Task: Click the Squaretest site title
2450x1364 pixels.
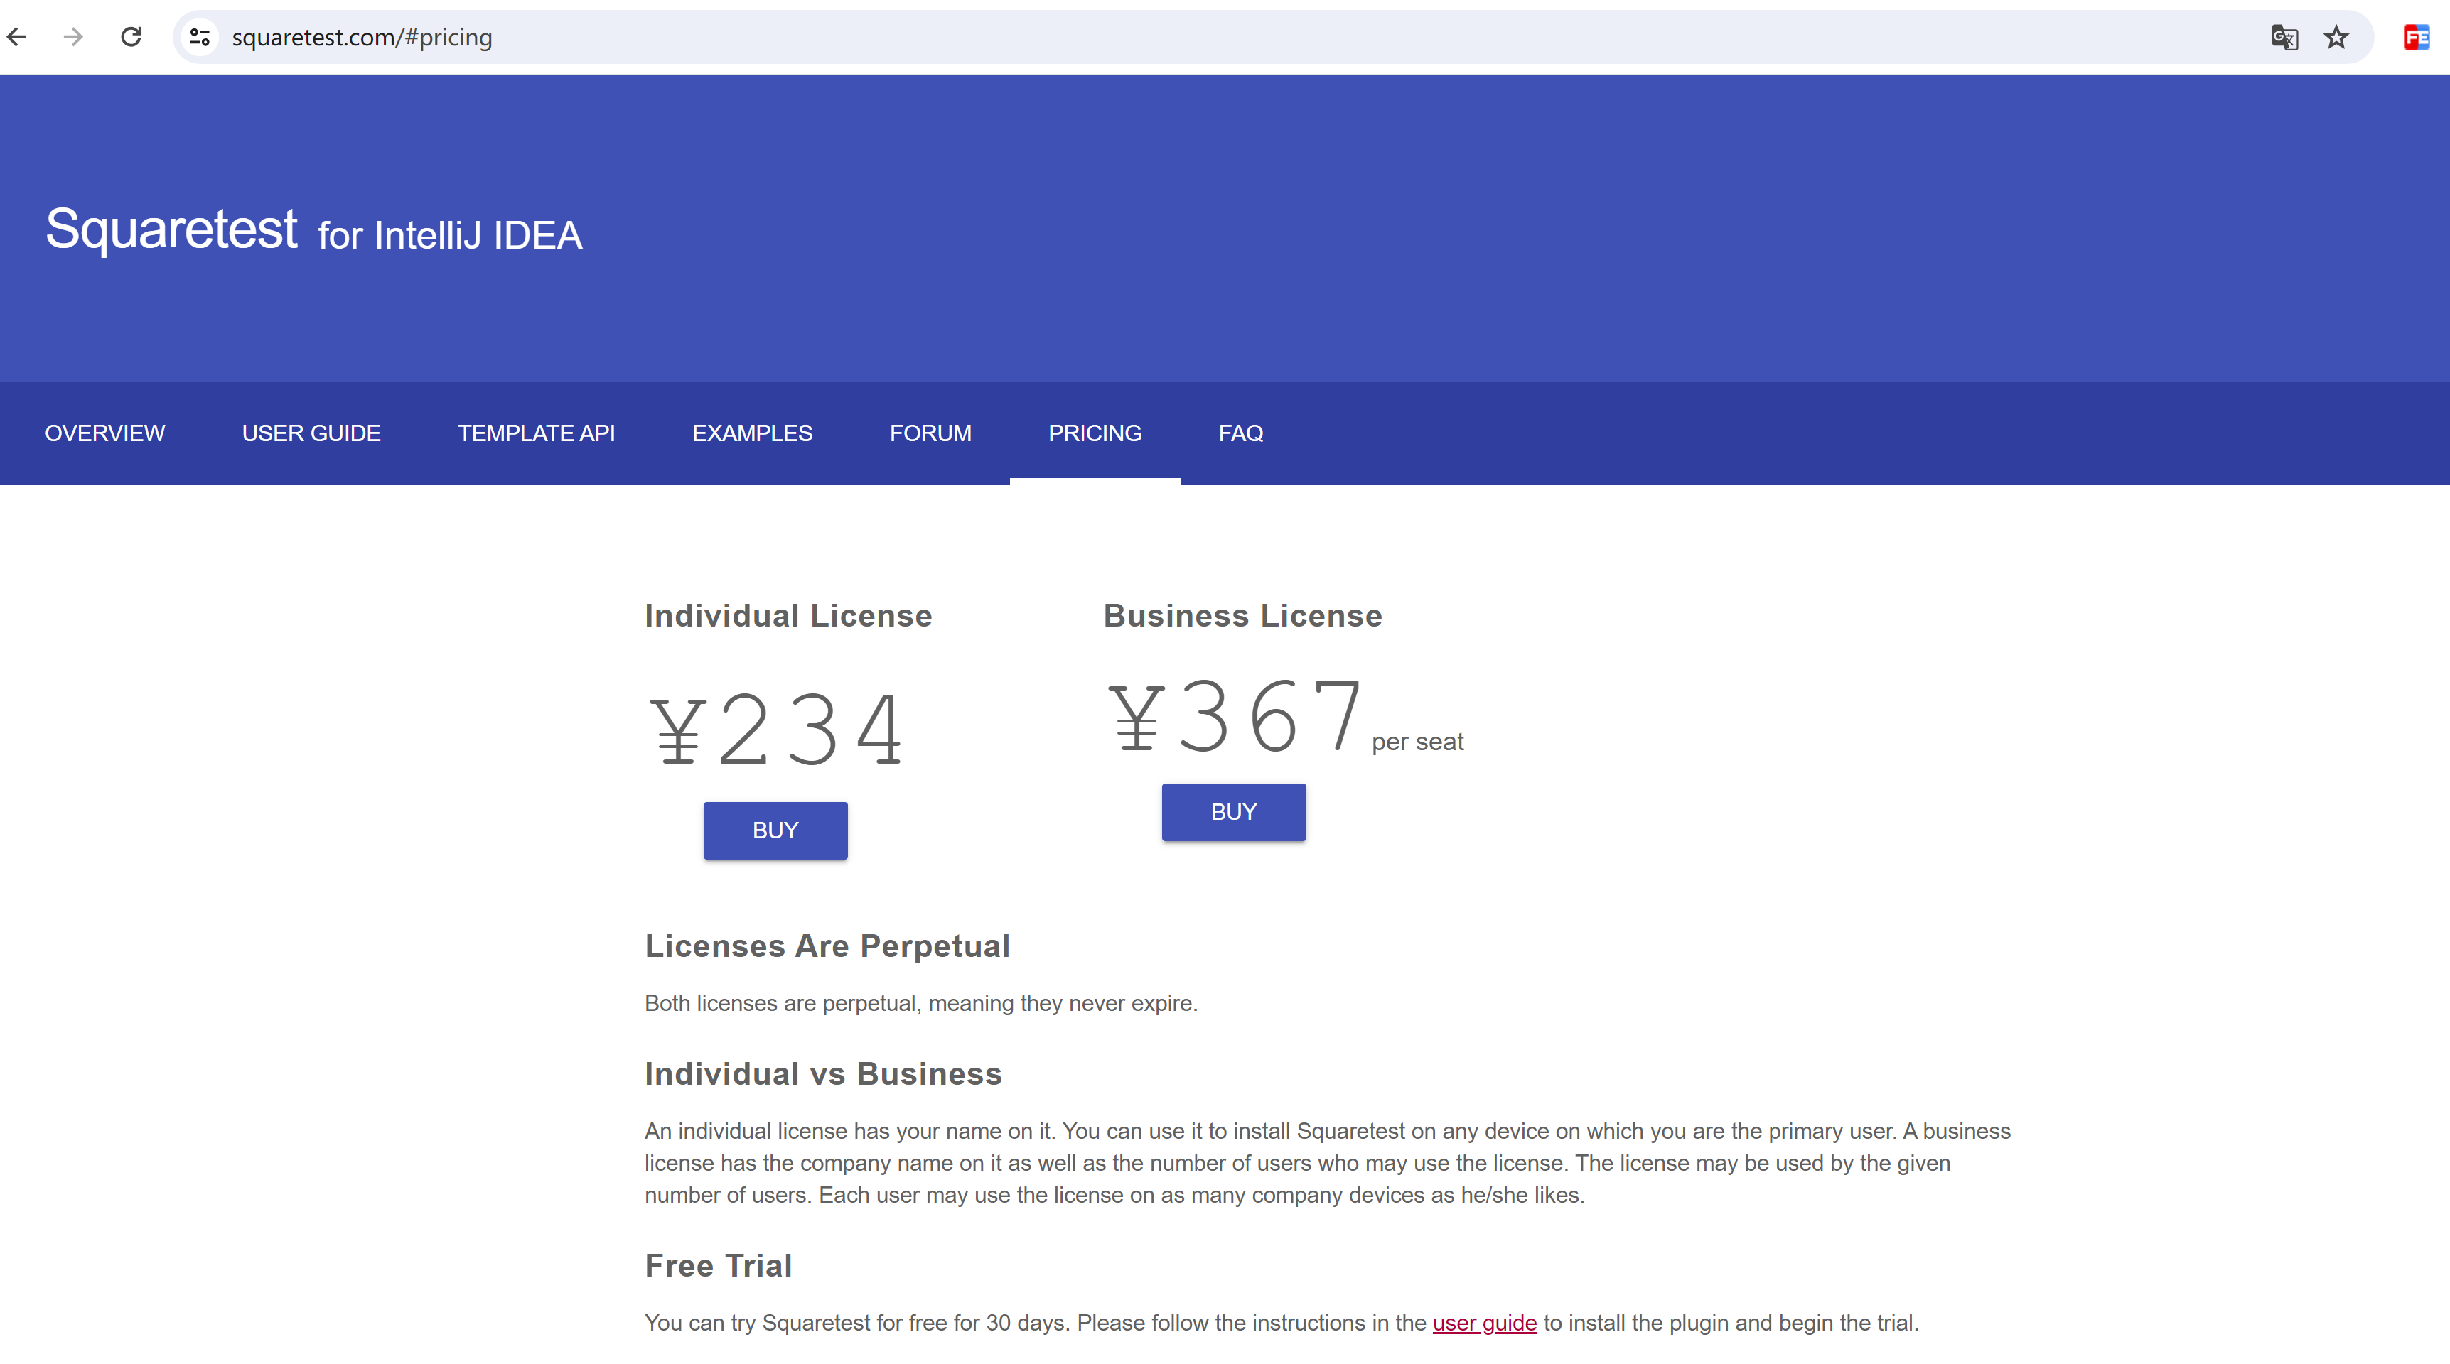Action: (x=171, y=229)
